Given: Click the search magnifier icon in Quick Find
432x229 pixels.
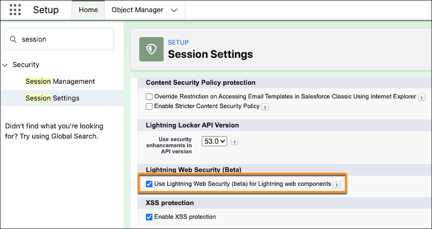Looking at the screenshot, I should click(x=13, y=39).
